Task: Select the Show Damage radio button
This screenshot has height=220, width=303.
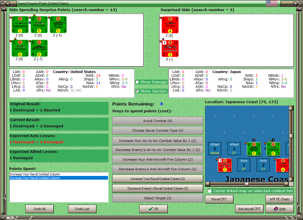Action: [137, 82]
